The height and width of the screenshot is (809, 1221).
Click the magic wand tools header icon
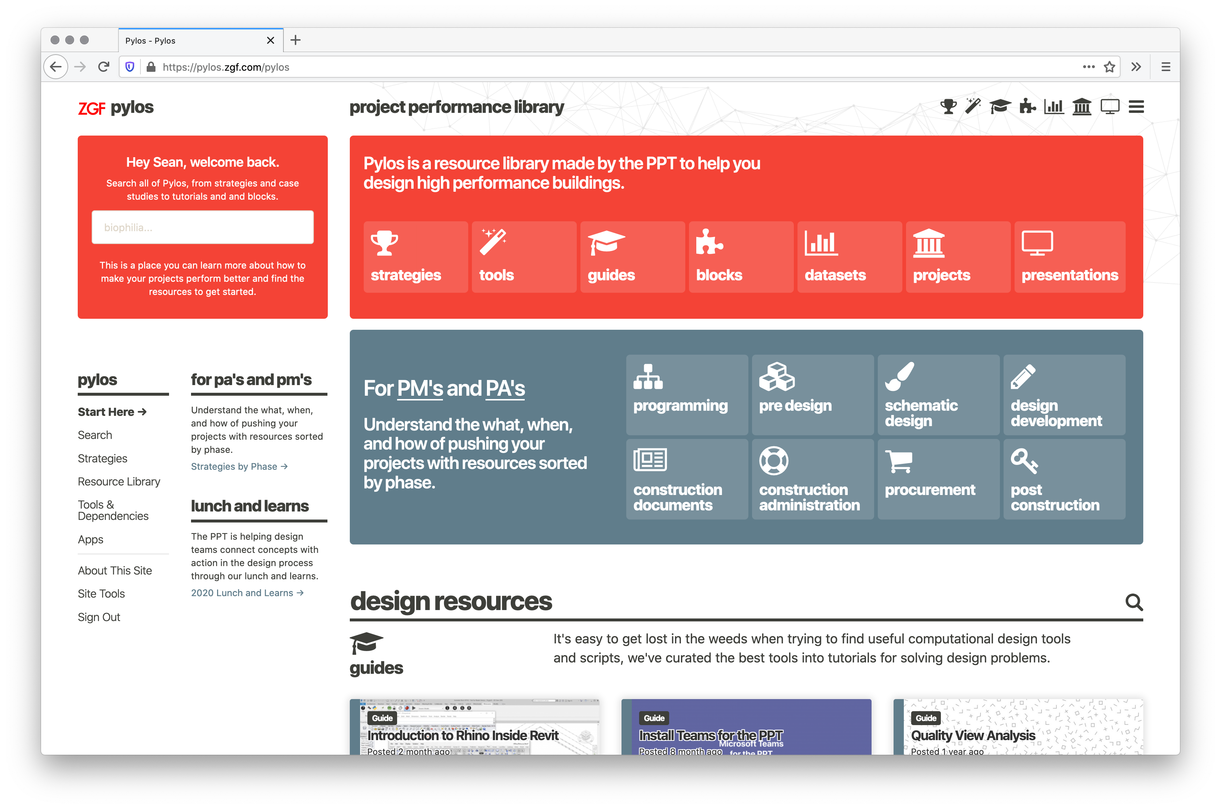973,107
